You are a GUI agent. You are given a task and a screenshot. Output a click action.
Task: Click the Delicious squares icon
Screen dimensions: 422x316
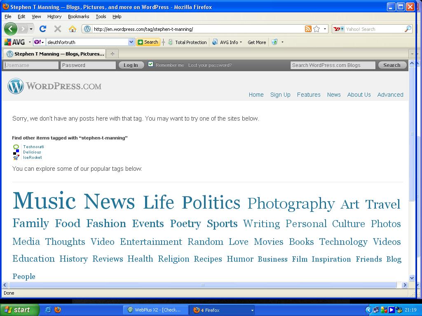point(16,152)
